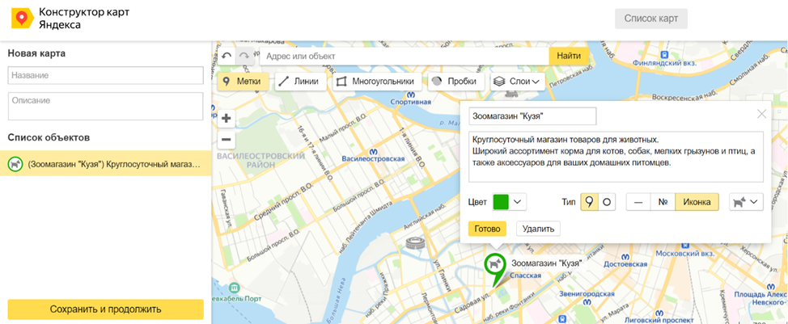The height and width of the screenshot is (324, 788).
Task: Click the Найти search button
Action: [569, 57]
